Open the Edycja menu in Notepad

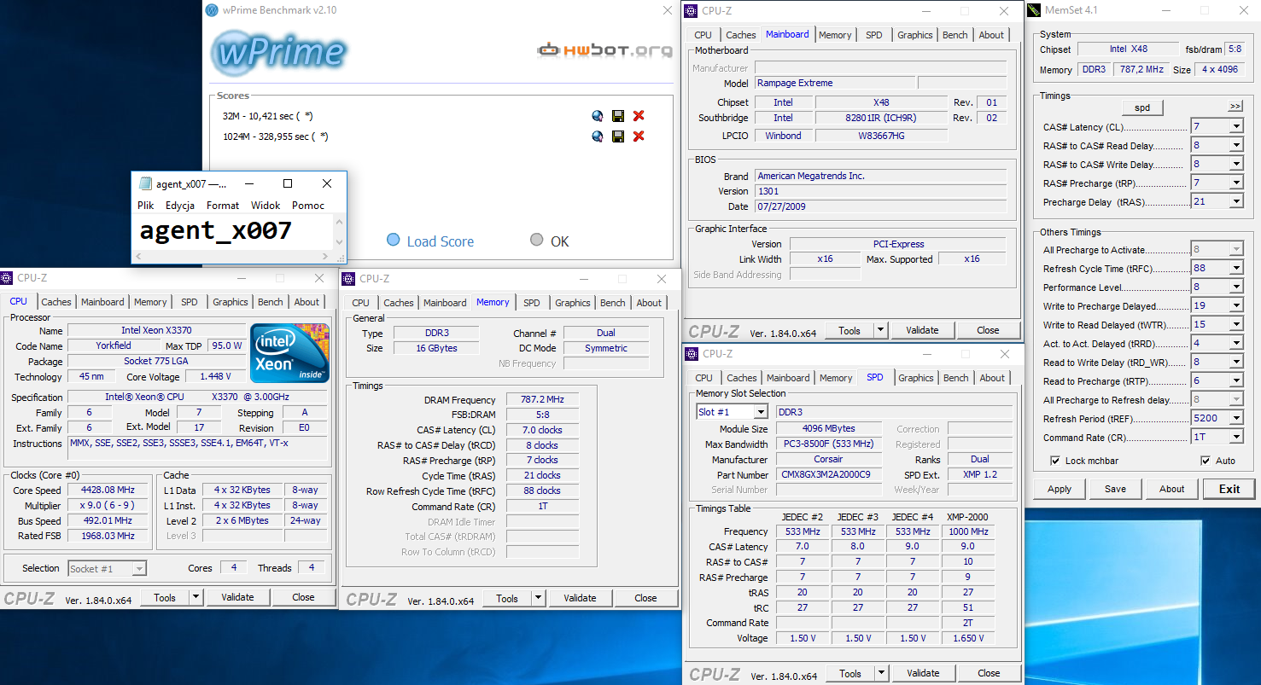tap(180, 206)
